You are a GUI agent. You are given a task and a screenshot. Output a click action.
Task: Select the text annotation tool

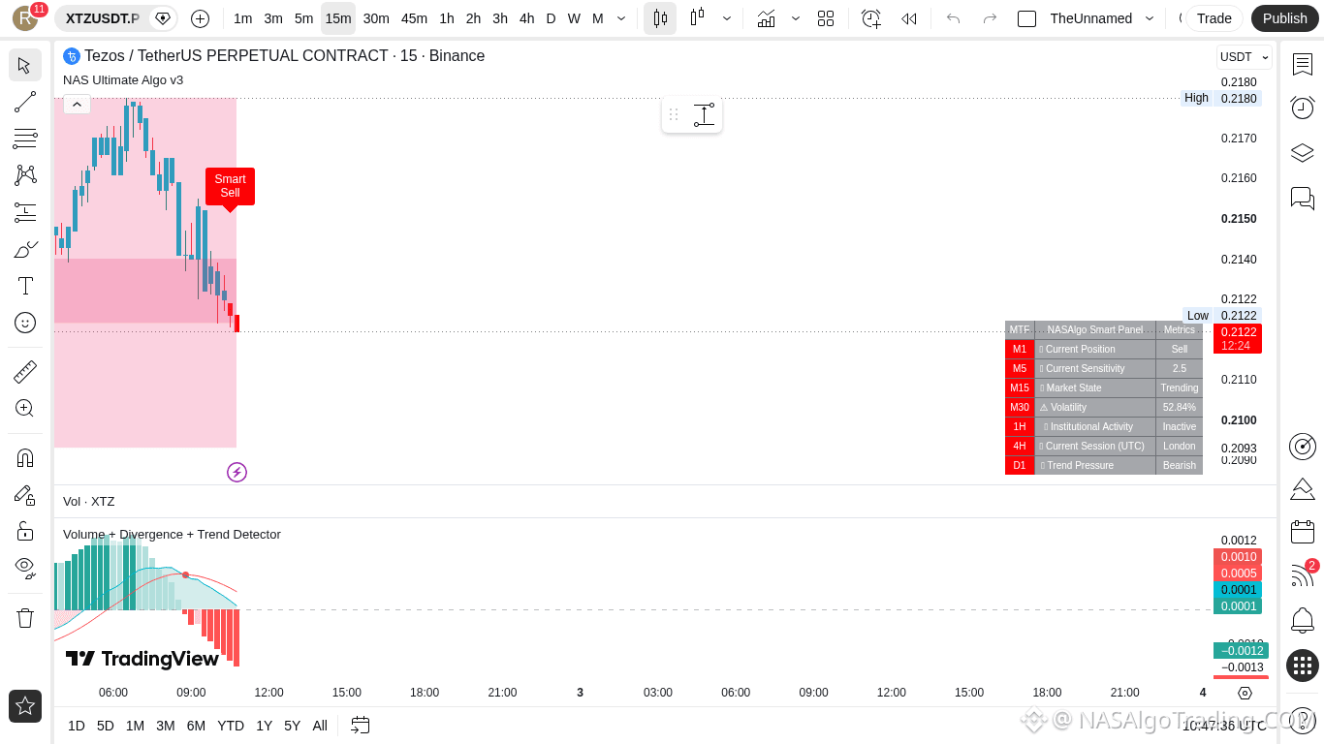(x=25, y=286)
